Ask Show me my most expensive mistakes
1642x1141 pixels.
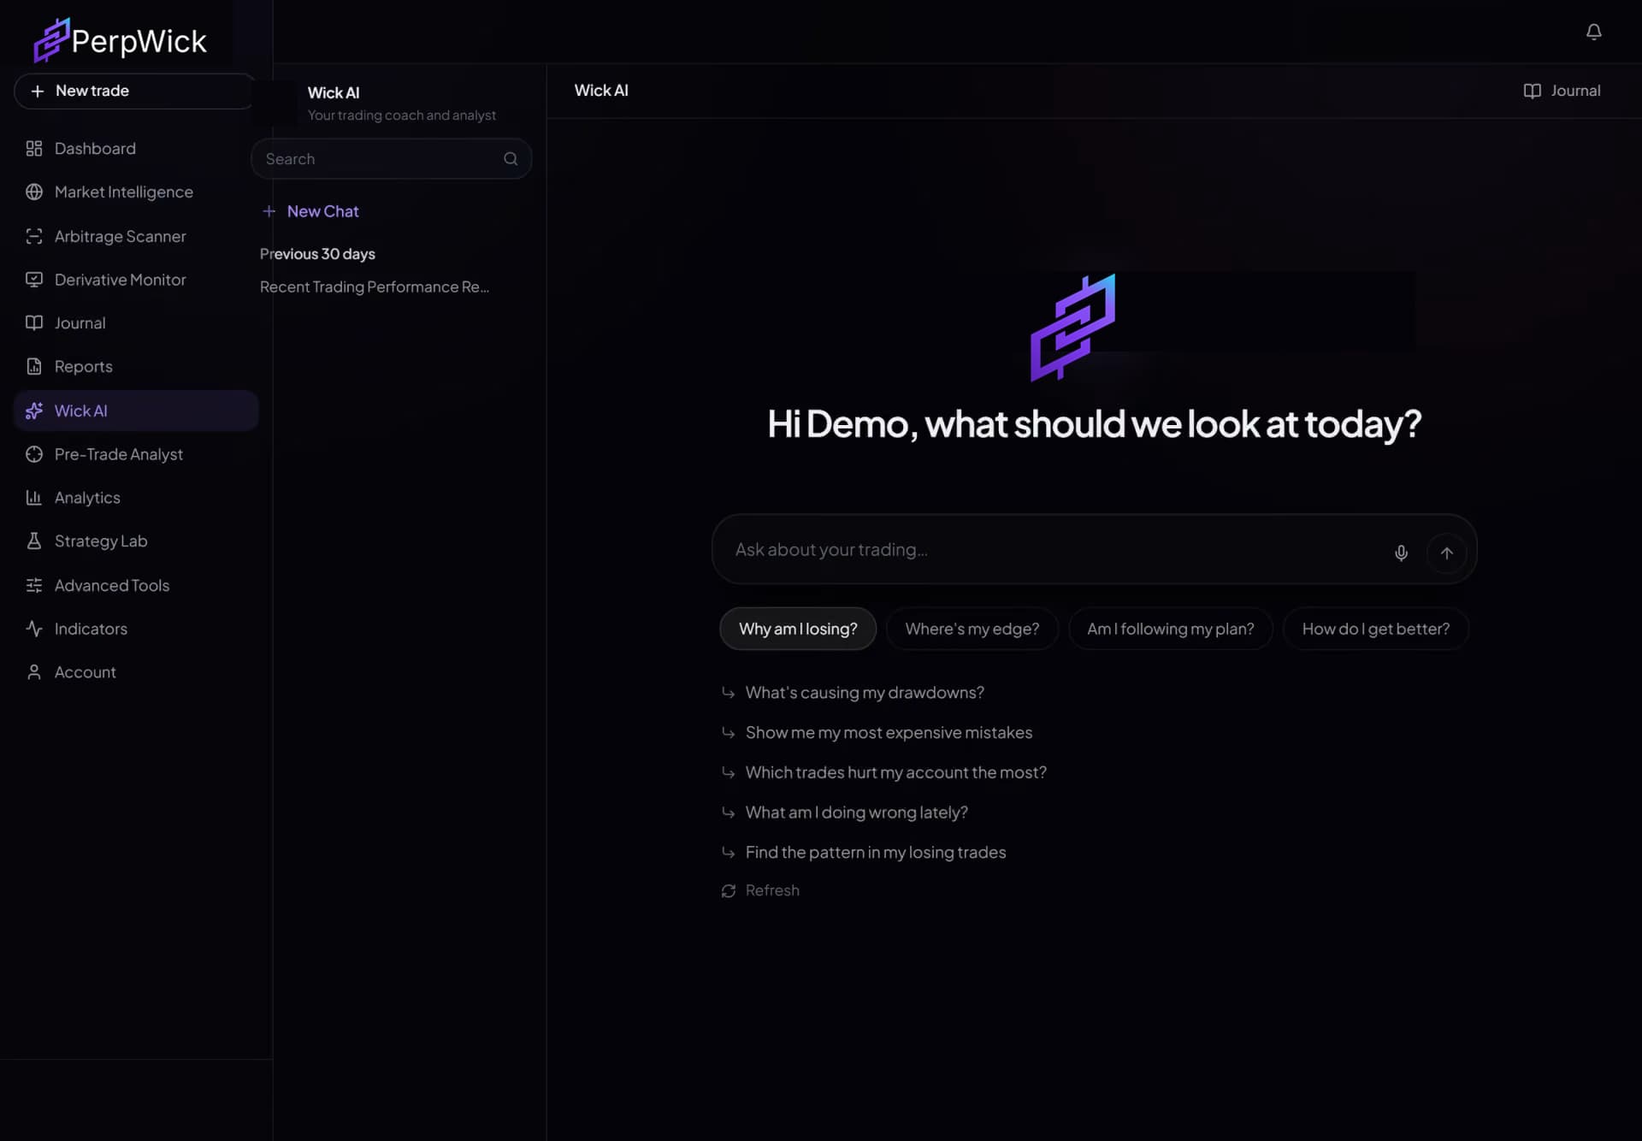(877, 733)
